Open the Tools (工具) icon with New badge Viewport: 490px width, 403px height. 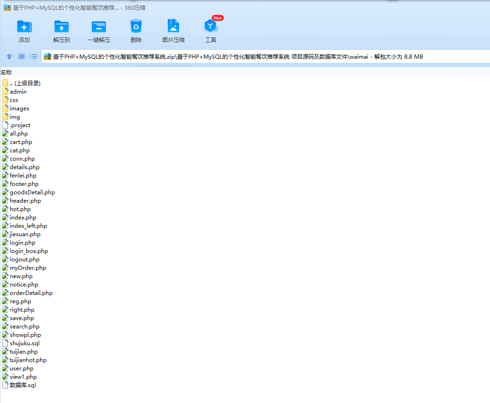point(211,26)
